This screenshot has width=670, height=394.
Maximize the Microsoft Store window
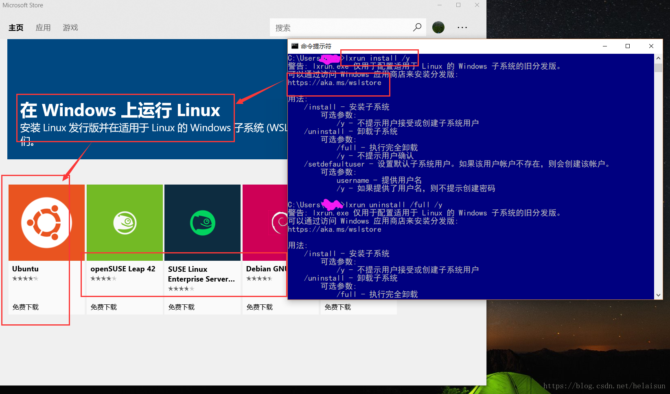[x=458, y=5]
